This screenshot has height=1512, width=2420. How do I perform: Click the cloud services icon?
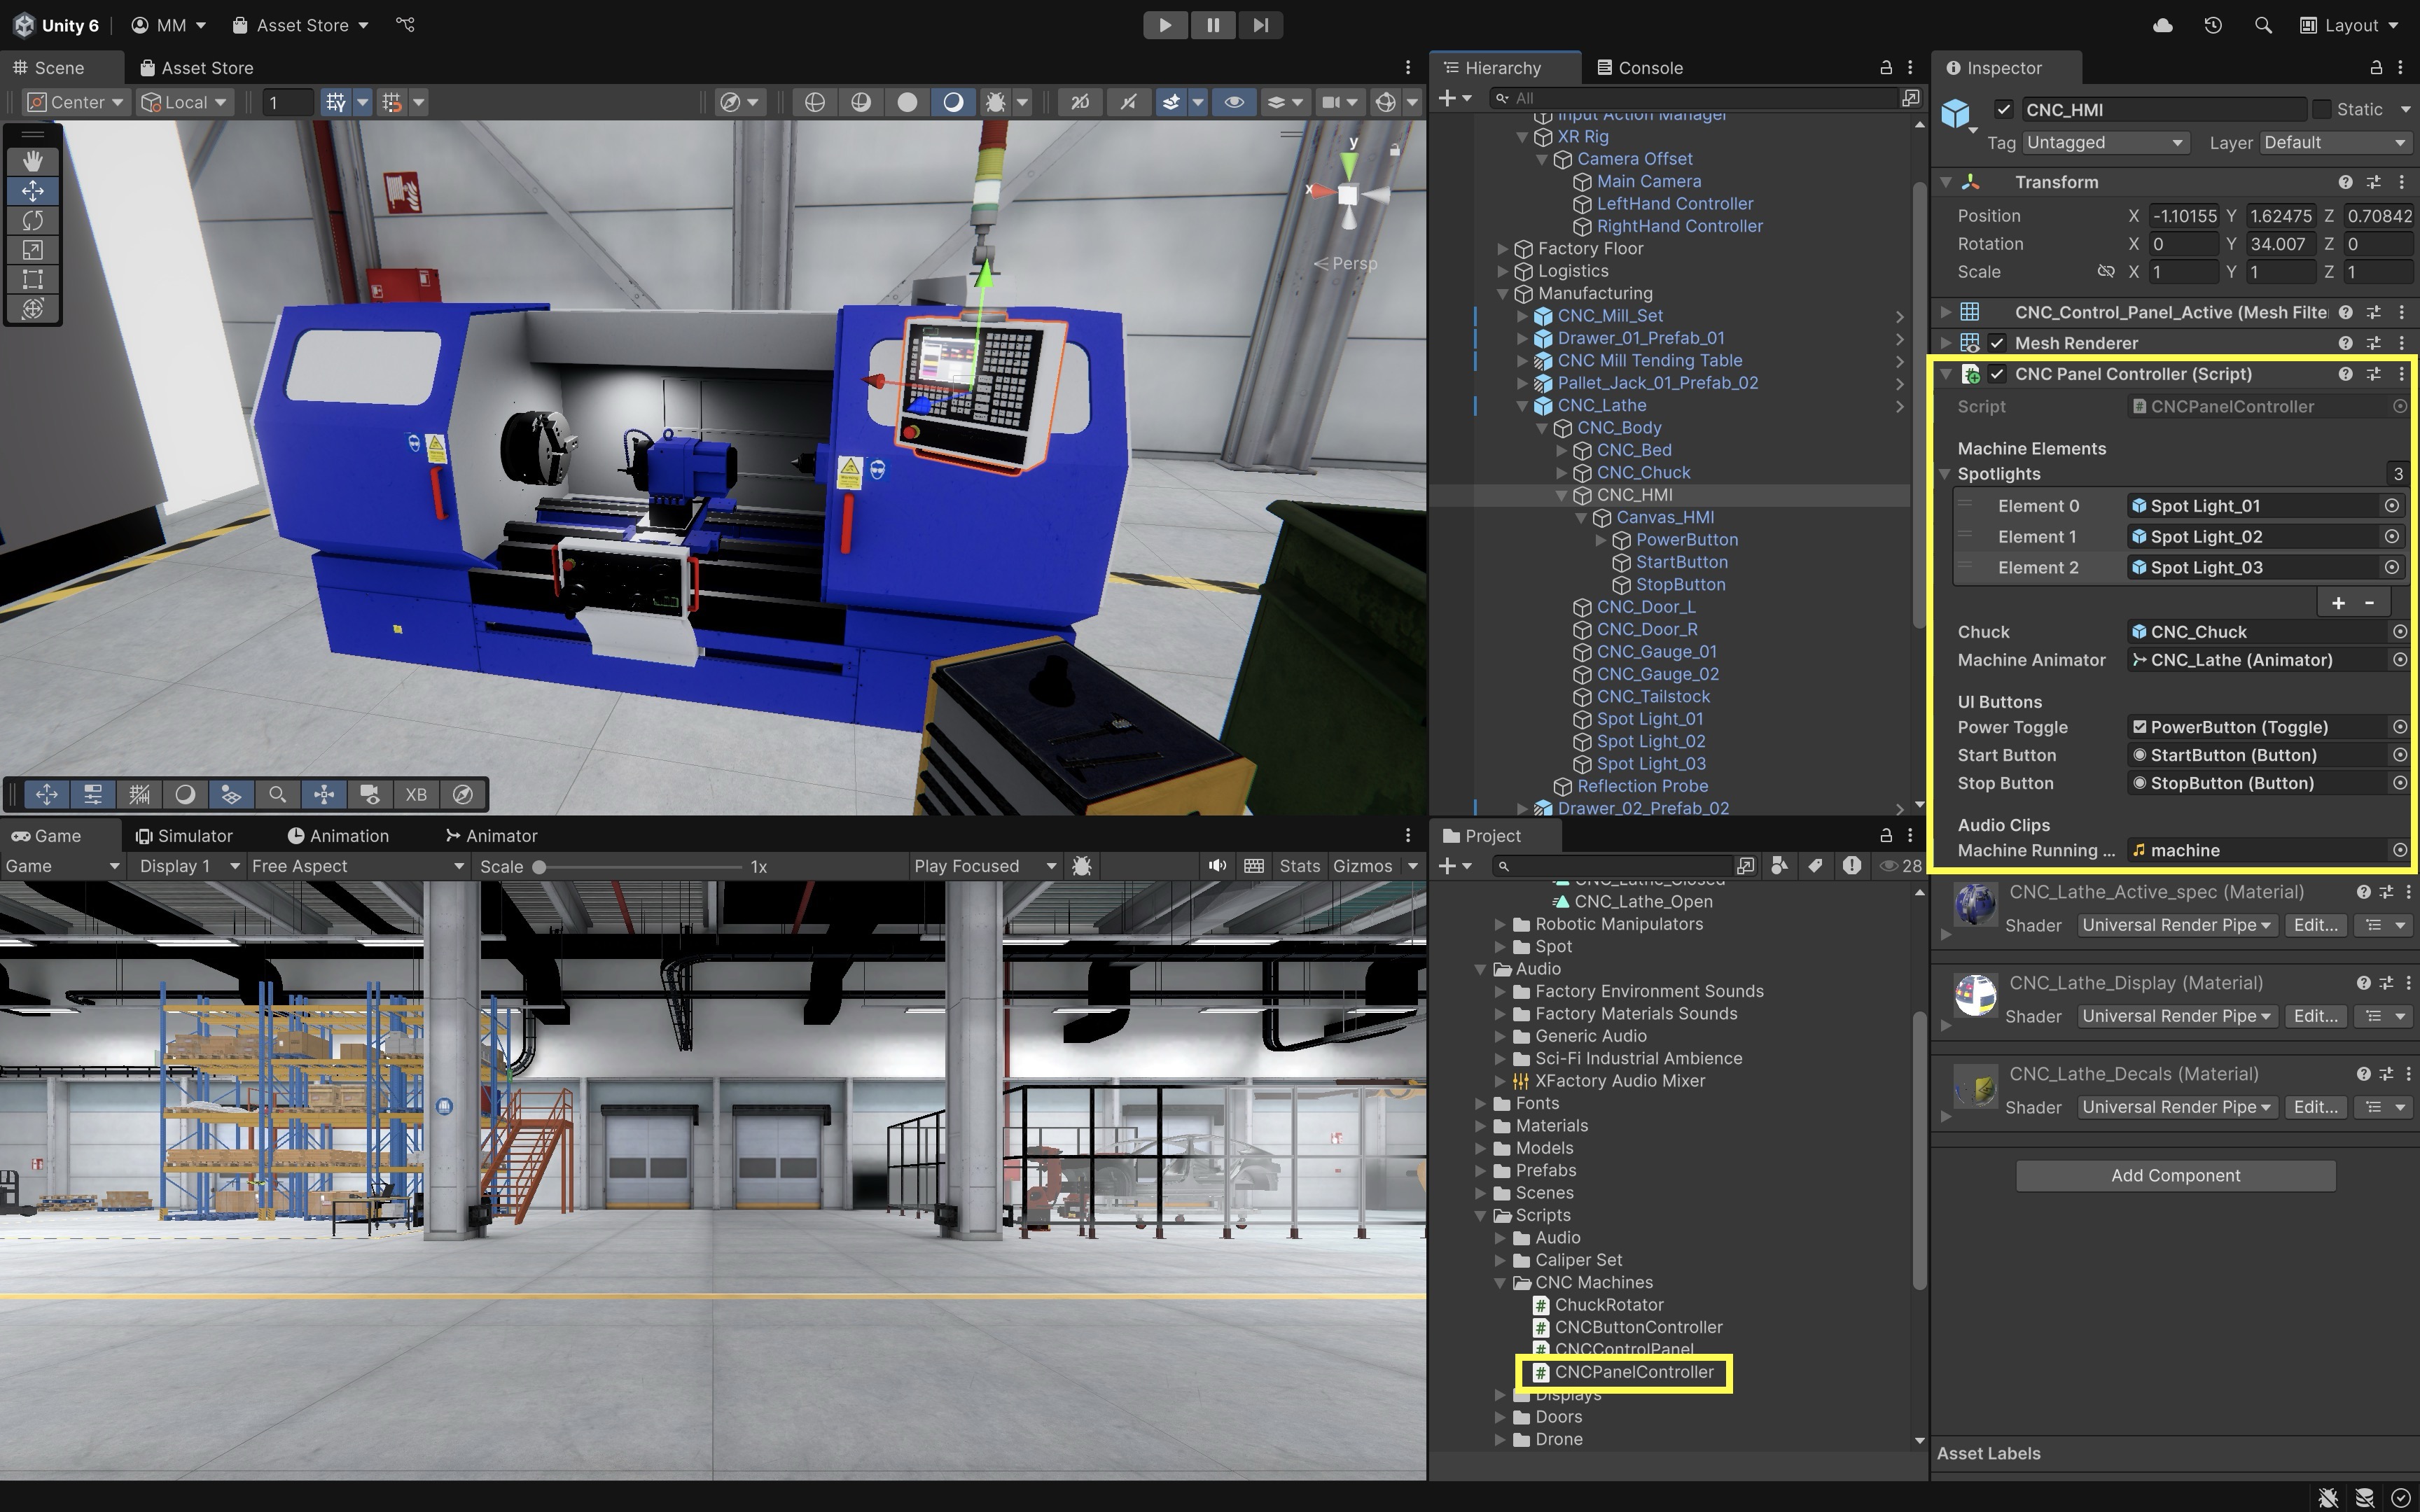pyautogui.click(x=2162, y=25)
